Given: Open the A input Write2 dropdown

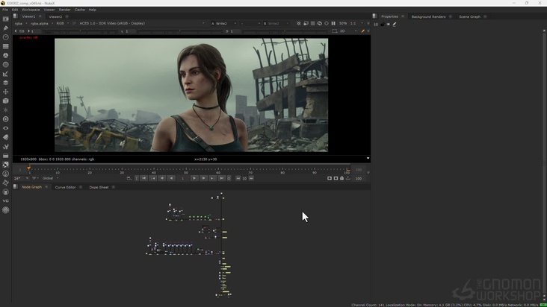Looking at the screenshot, I should pyautogui.click(x=224, y=23).
